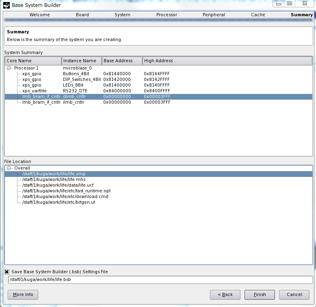Click high address 0x8140FFFF
Screen dimensions: 316x307
(157, 85)
